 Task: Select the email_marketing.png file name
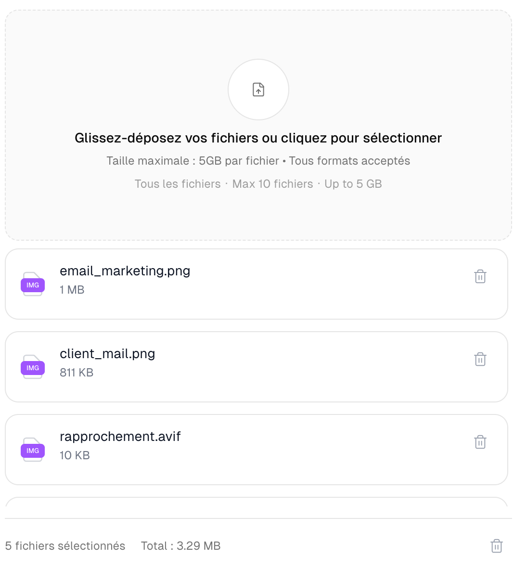125,271
